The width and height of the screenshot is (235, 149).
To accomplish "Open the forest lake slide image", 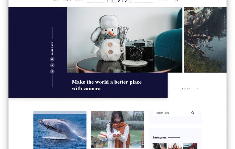I will point(205,40).
